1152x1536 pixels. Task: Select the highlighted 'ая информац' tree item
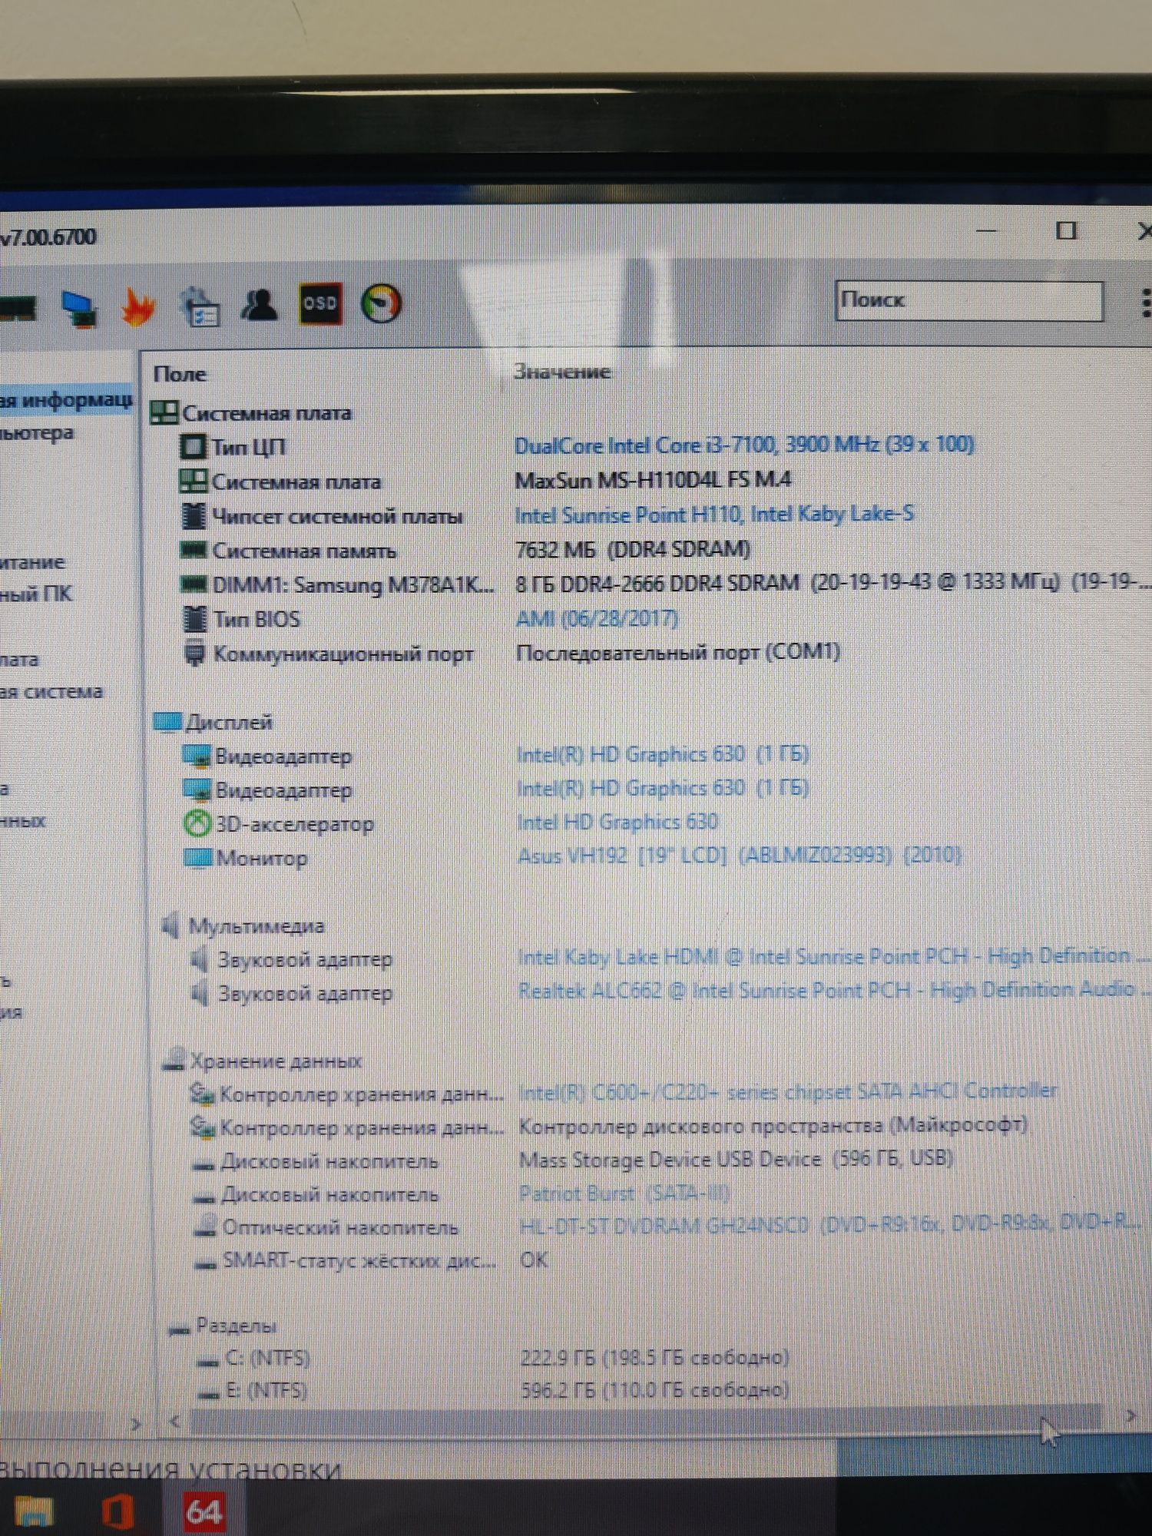coord(66,399)
